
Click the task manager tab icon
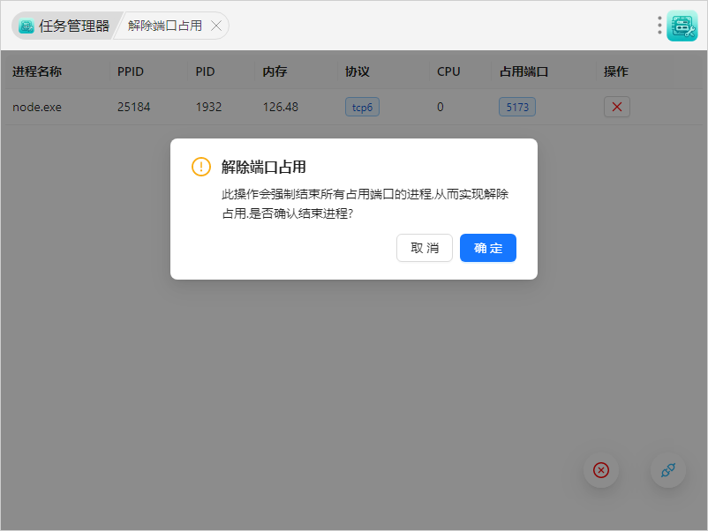click(26, 26)
